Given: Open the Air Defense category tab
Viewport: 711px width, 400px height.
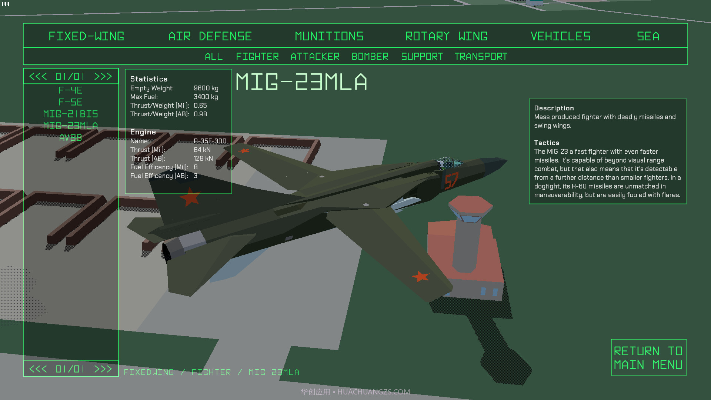Looking at the screenshot, I should pos(210,36).
